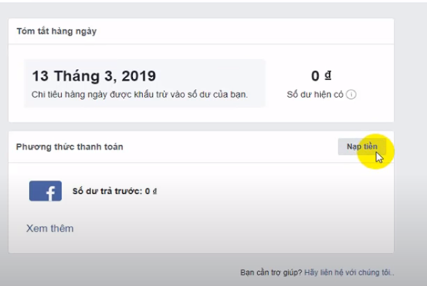
Task: Open the Xem thêm link
Action: (50, 229)
